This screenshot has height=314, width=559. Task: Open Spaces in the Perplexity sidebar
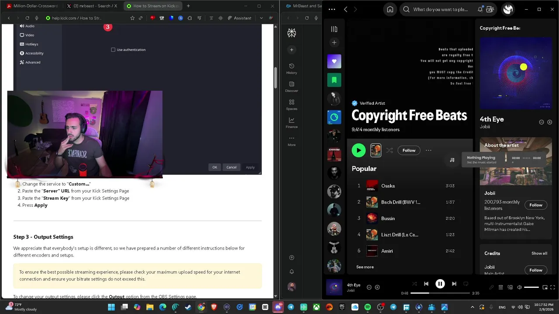[x=292, y=105]
